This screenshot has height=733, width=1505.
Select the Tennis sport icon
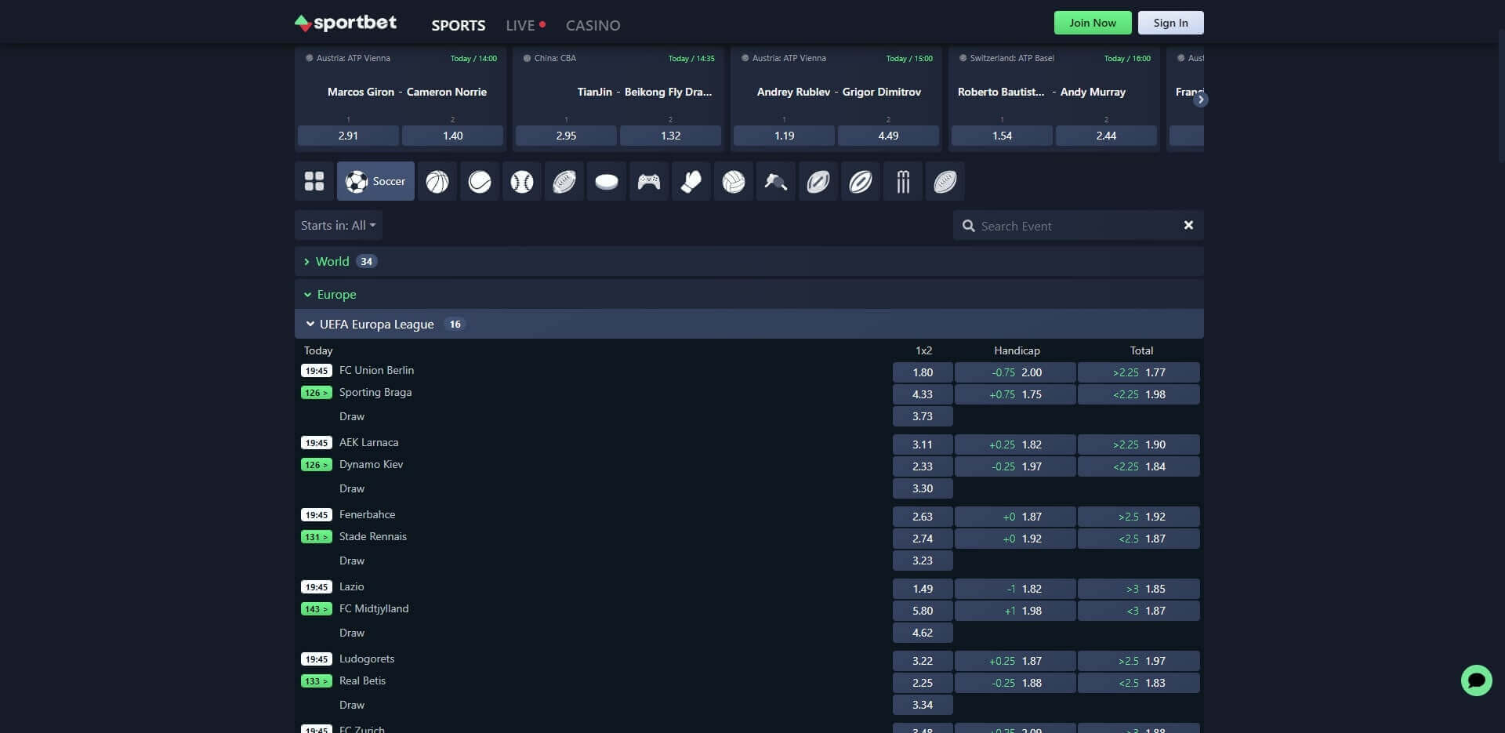pos(479,181)
